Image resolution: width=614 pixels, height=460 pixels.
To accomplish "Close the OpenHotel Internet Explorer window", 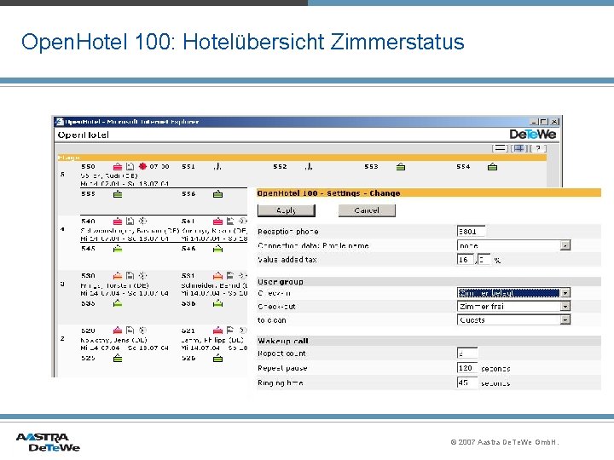I will click(x=554, y=122).
